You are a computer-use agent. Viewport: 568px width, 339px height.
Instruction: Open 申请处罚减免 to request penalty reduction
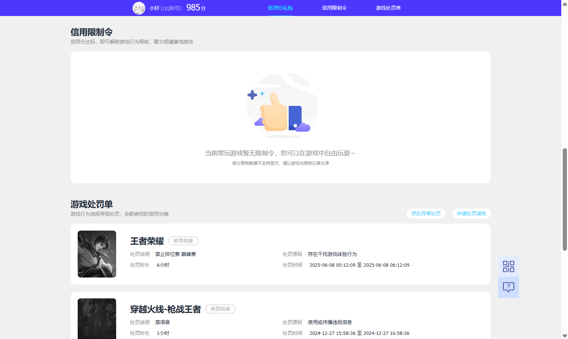click(471, 213)
